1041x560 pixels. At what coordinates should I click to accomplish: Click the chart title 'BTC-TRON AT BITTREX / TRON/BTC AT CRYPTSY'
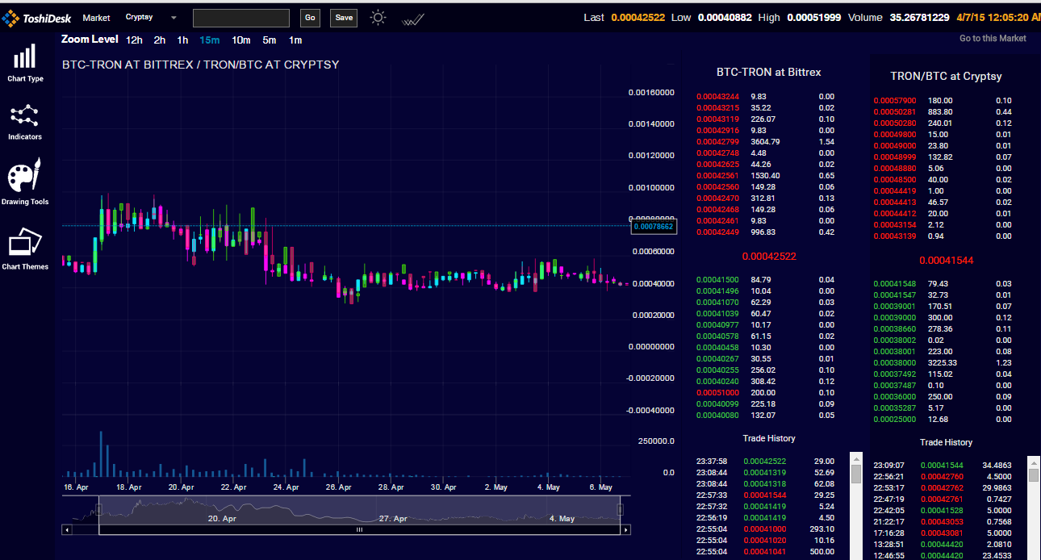pos(201,65)
